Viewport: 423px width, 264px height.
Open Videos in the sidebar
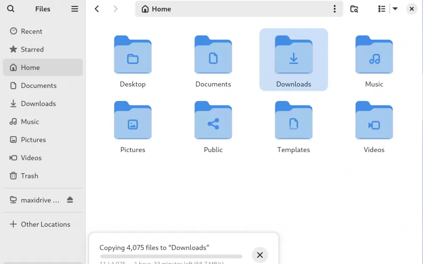pyautogui.click(x=43, y=158)
